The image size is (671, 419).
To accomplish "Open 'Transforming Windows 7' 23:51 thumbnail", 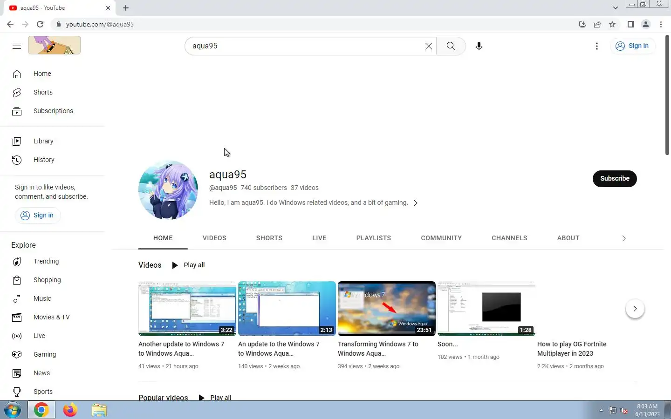I will point(387,308).
